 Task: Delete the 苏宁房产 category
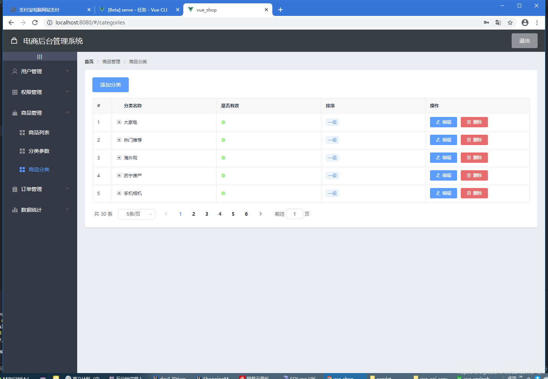point(474,175)
